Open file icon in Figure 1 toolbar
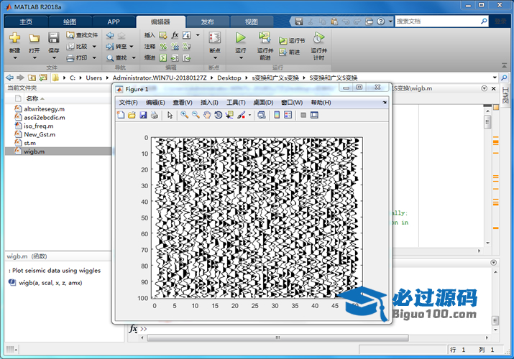Viewport: 514px width, 359px height. 132,115
